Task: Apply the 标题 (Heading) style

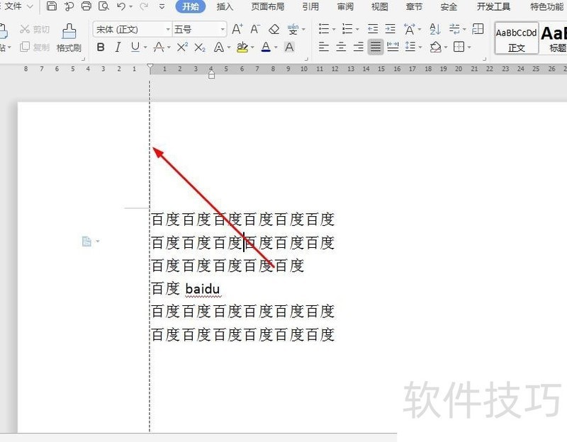Action: pos(554,38)
